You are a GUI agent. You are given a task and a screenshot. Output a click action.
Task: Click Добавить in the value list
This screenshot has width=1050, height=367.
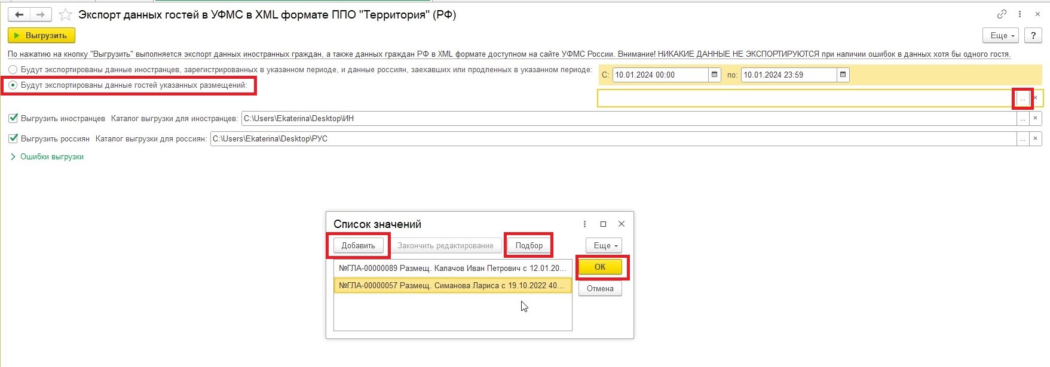pos(359,245)
